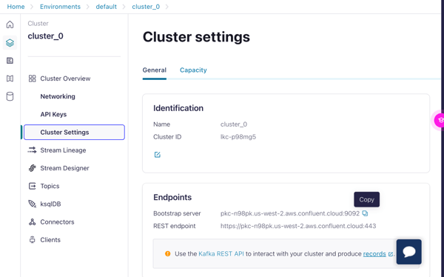The height and width of the screenshot is (277, 444).
Task: Click Name value cluster_0 in Identification
Action: pos(234,124)
